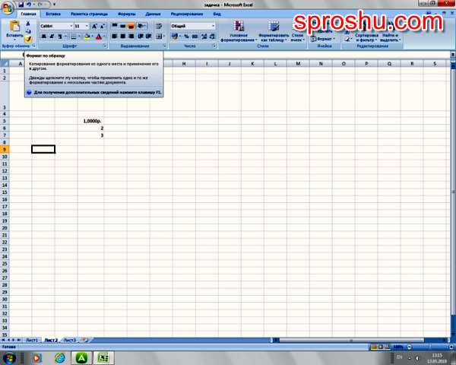Click the Save icon in quick access toolbar
This screenshot has width=456, height=365.
(x=21, y=4)
